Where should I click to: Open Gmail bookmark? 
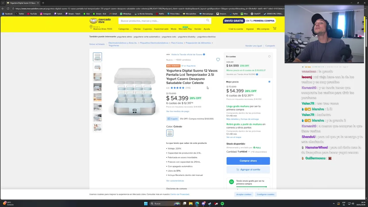pos(113,14)
